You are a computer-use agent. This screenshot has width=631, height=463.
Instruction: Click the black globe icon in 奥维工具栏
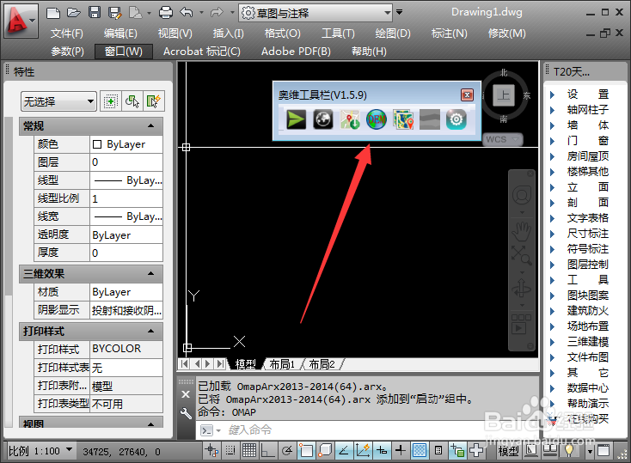coord(322,120)
